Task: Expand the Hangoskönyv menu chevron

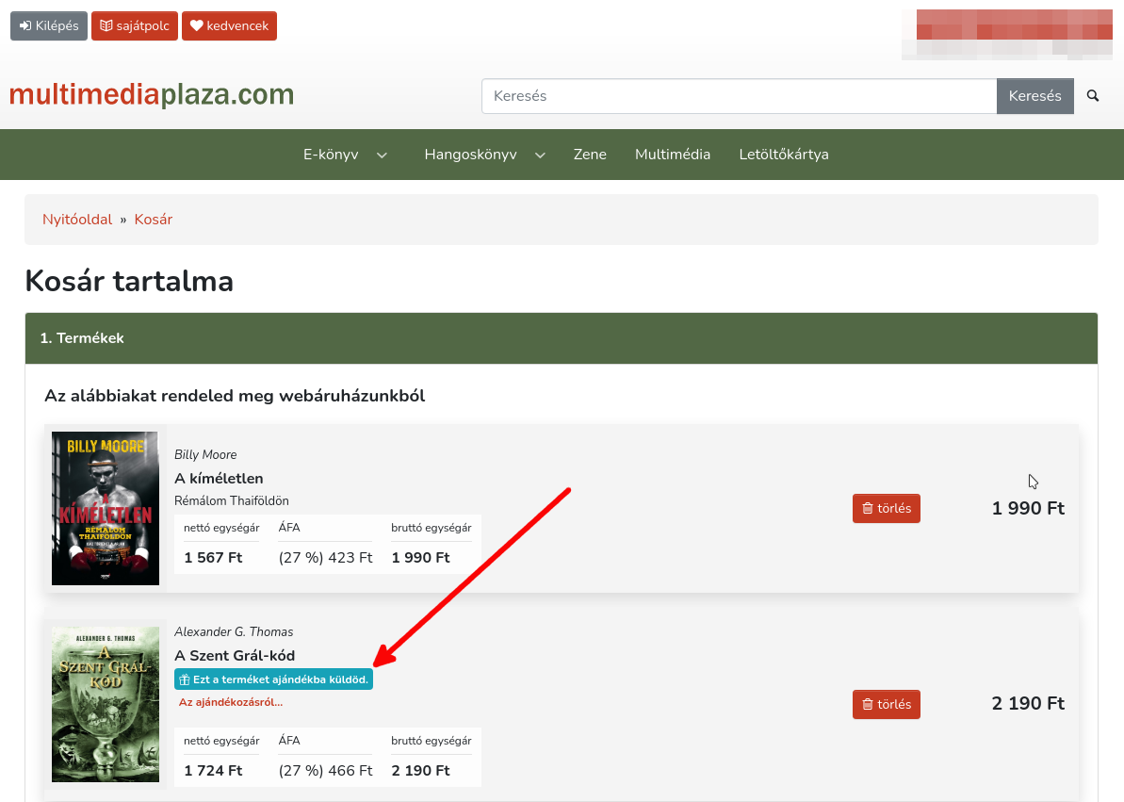Action: 540,155
